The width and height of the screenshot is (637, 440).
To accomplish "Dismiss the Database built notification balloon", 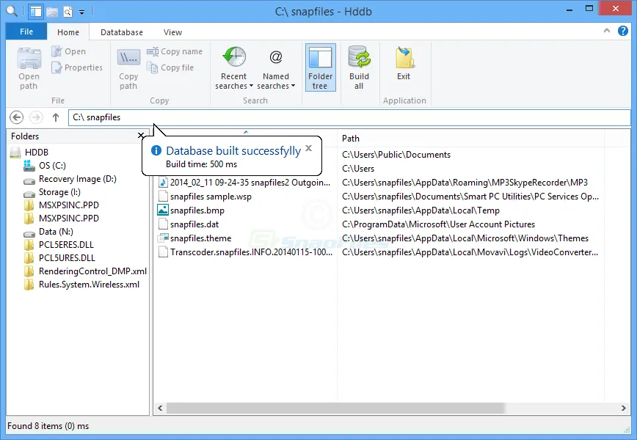I will point(309,148).
